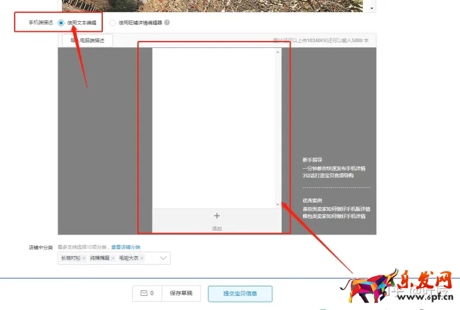The height and width of the screenshot is (310, 460).
Task: Open the 查看店铺分类 link
Action: pyautogui.click(x=125, y=247)
